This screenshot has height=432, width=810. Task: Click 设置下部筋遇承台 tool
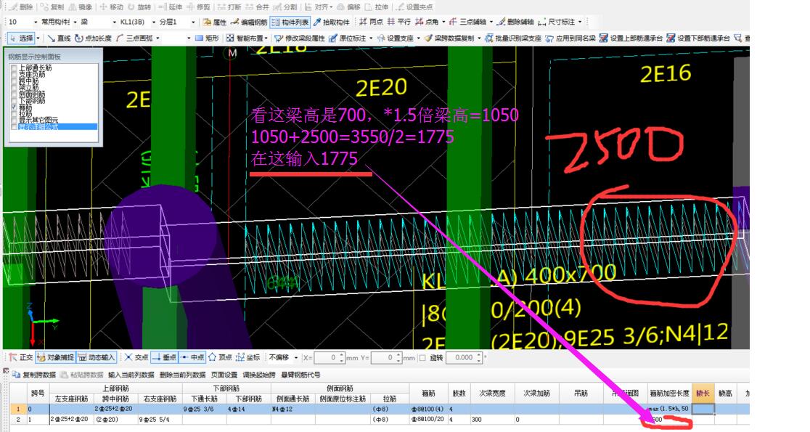tap(698, 38)
